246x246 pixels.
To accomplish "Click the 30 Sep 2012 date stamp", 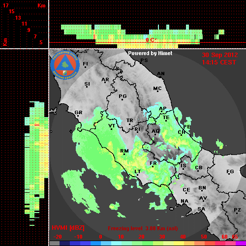I will click(220, 55).
